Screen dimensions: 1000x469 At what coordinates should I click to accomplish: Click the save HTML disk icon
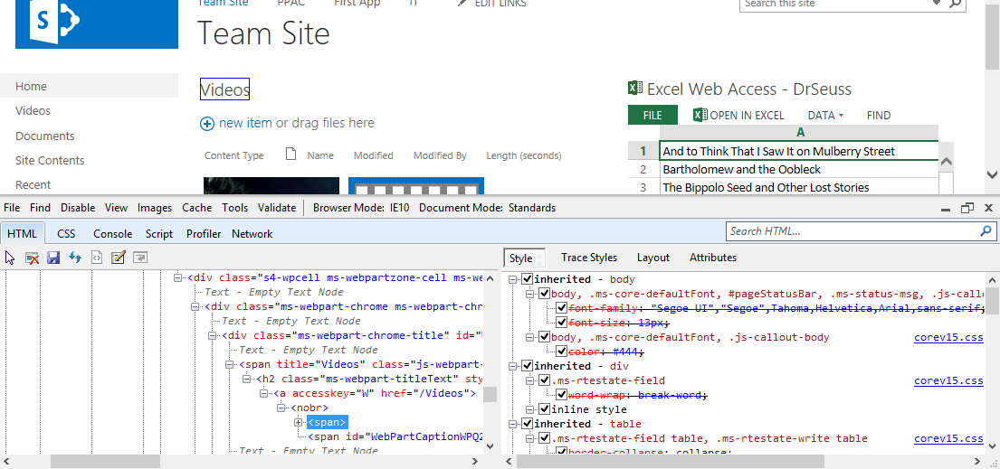[53, 258]
